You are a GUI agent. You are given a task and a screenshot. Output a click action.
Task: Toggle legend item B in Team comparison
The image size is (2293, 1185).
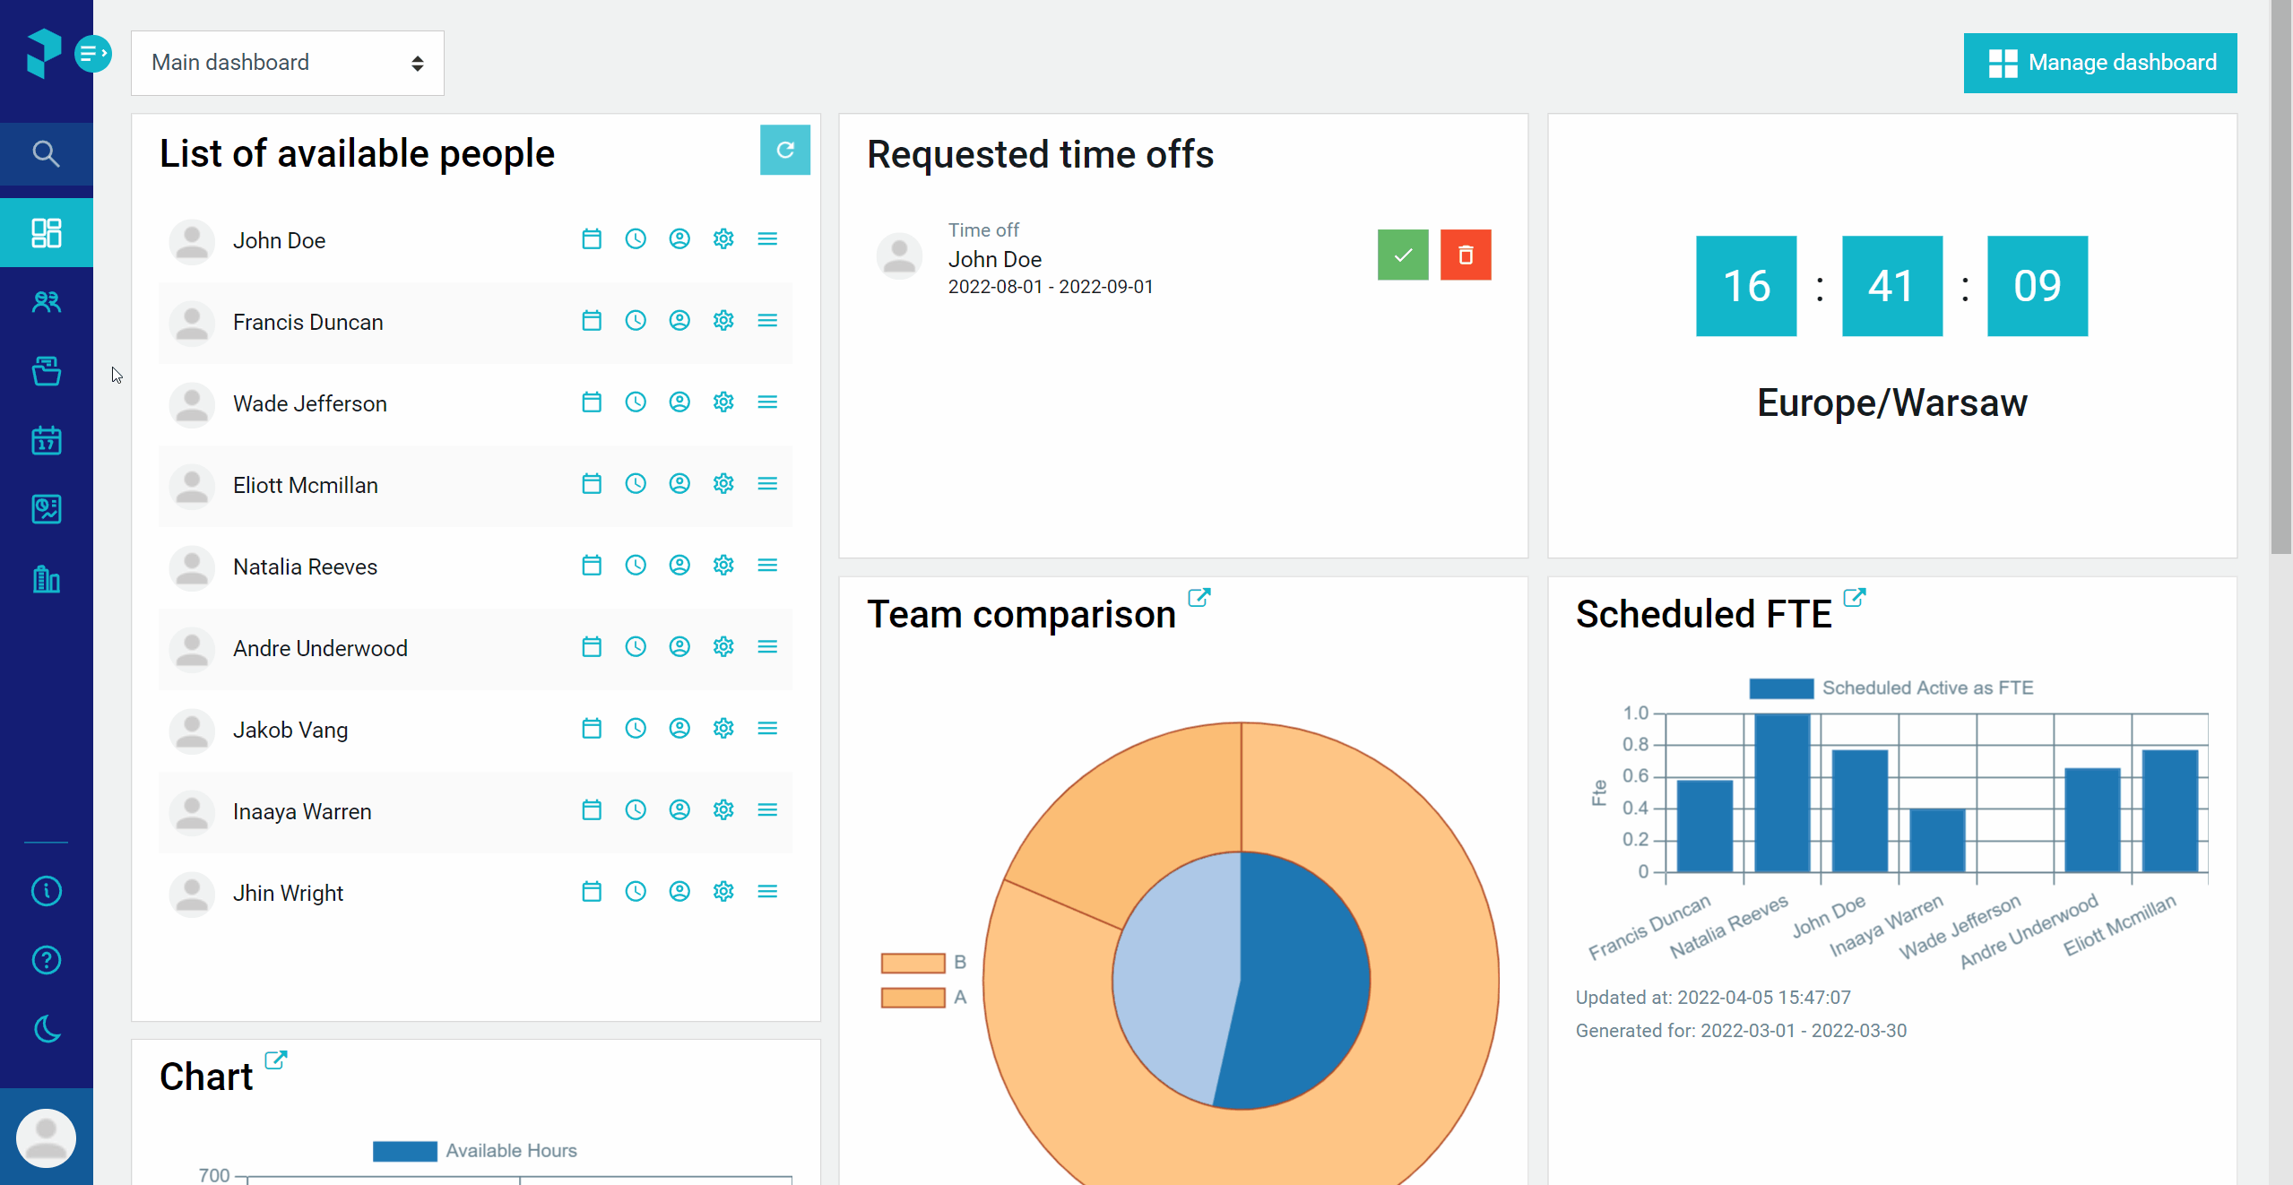click(x=923, y=963)
